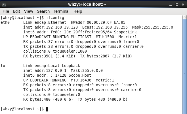
Task: Open the View menu
Action: [28, 11]
